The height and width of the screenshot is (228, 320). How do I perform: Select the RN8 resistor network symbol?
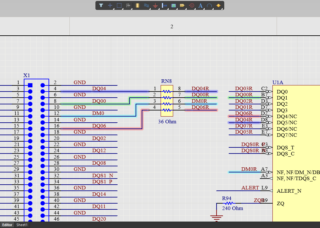click(167, 101)
